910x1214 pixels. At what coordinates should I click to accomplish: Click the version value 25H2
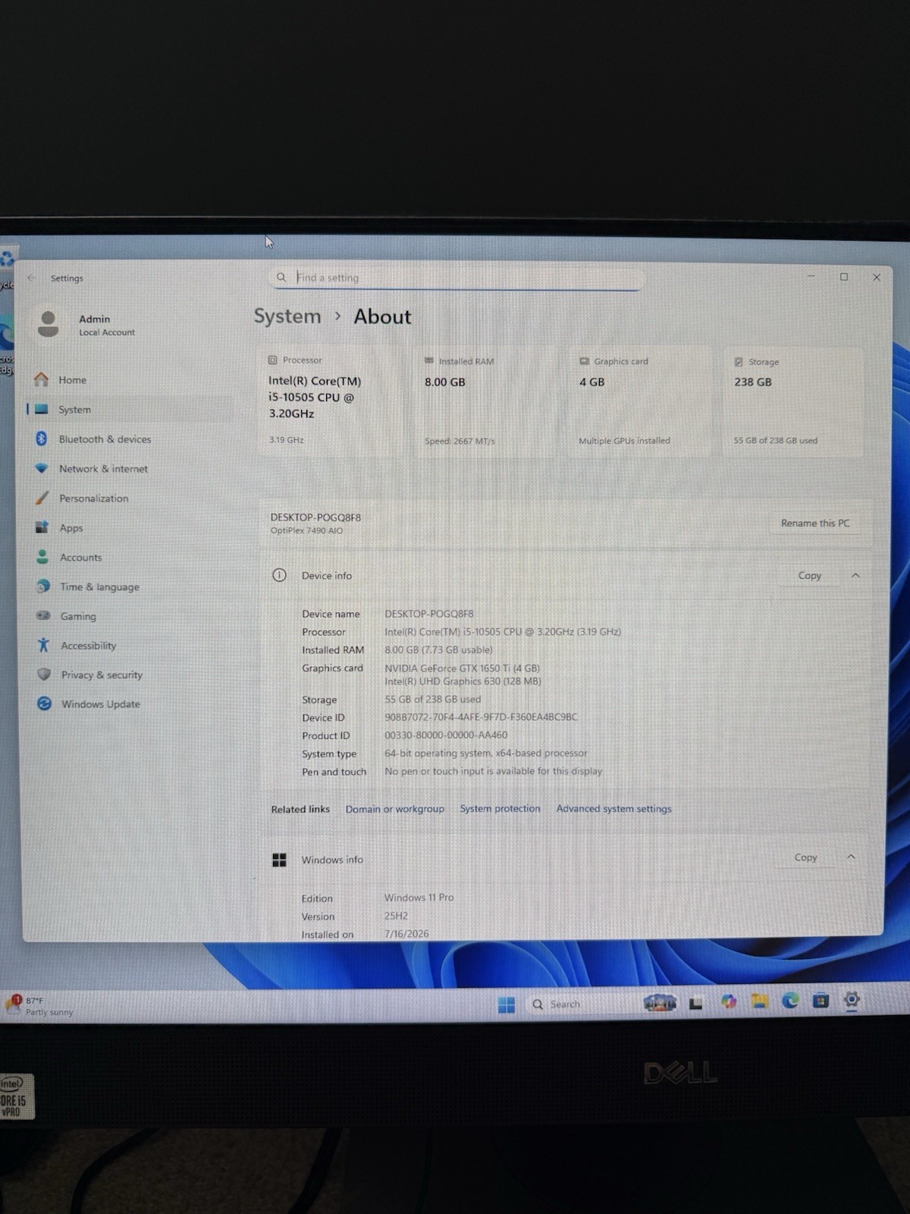pos(396,916)
